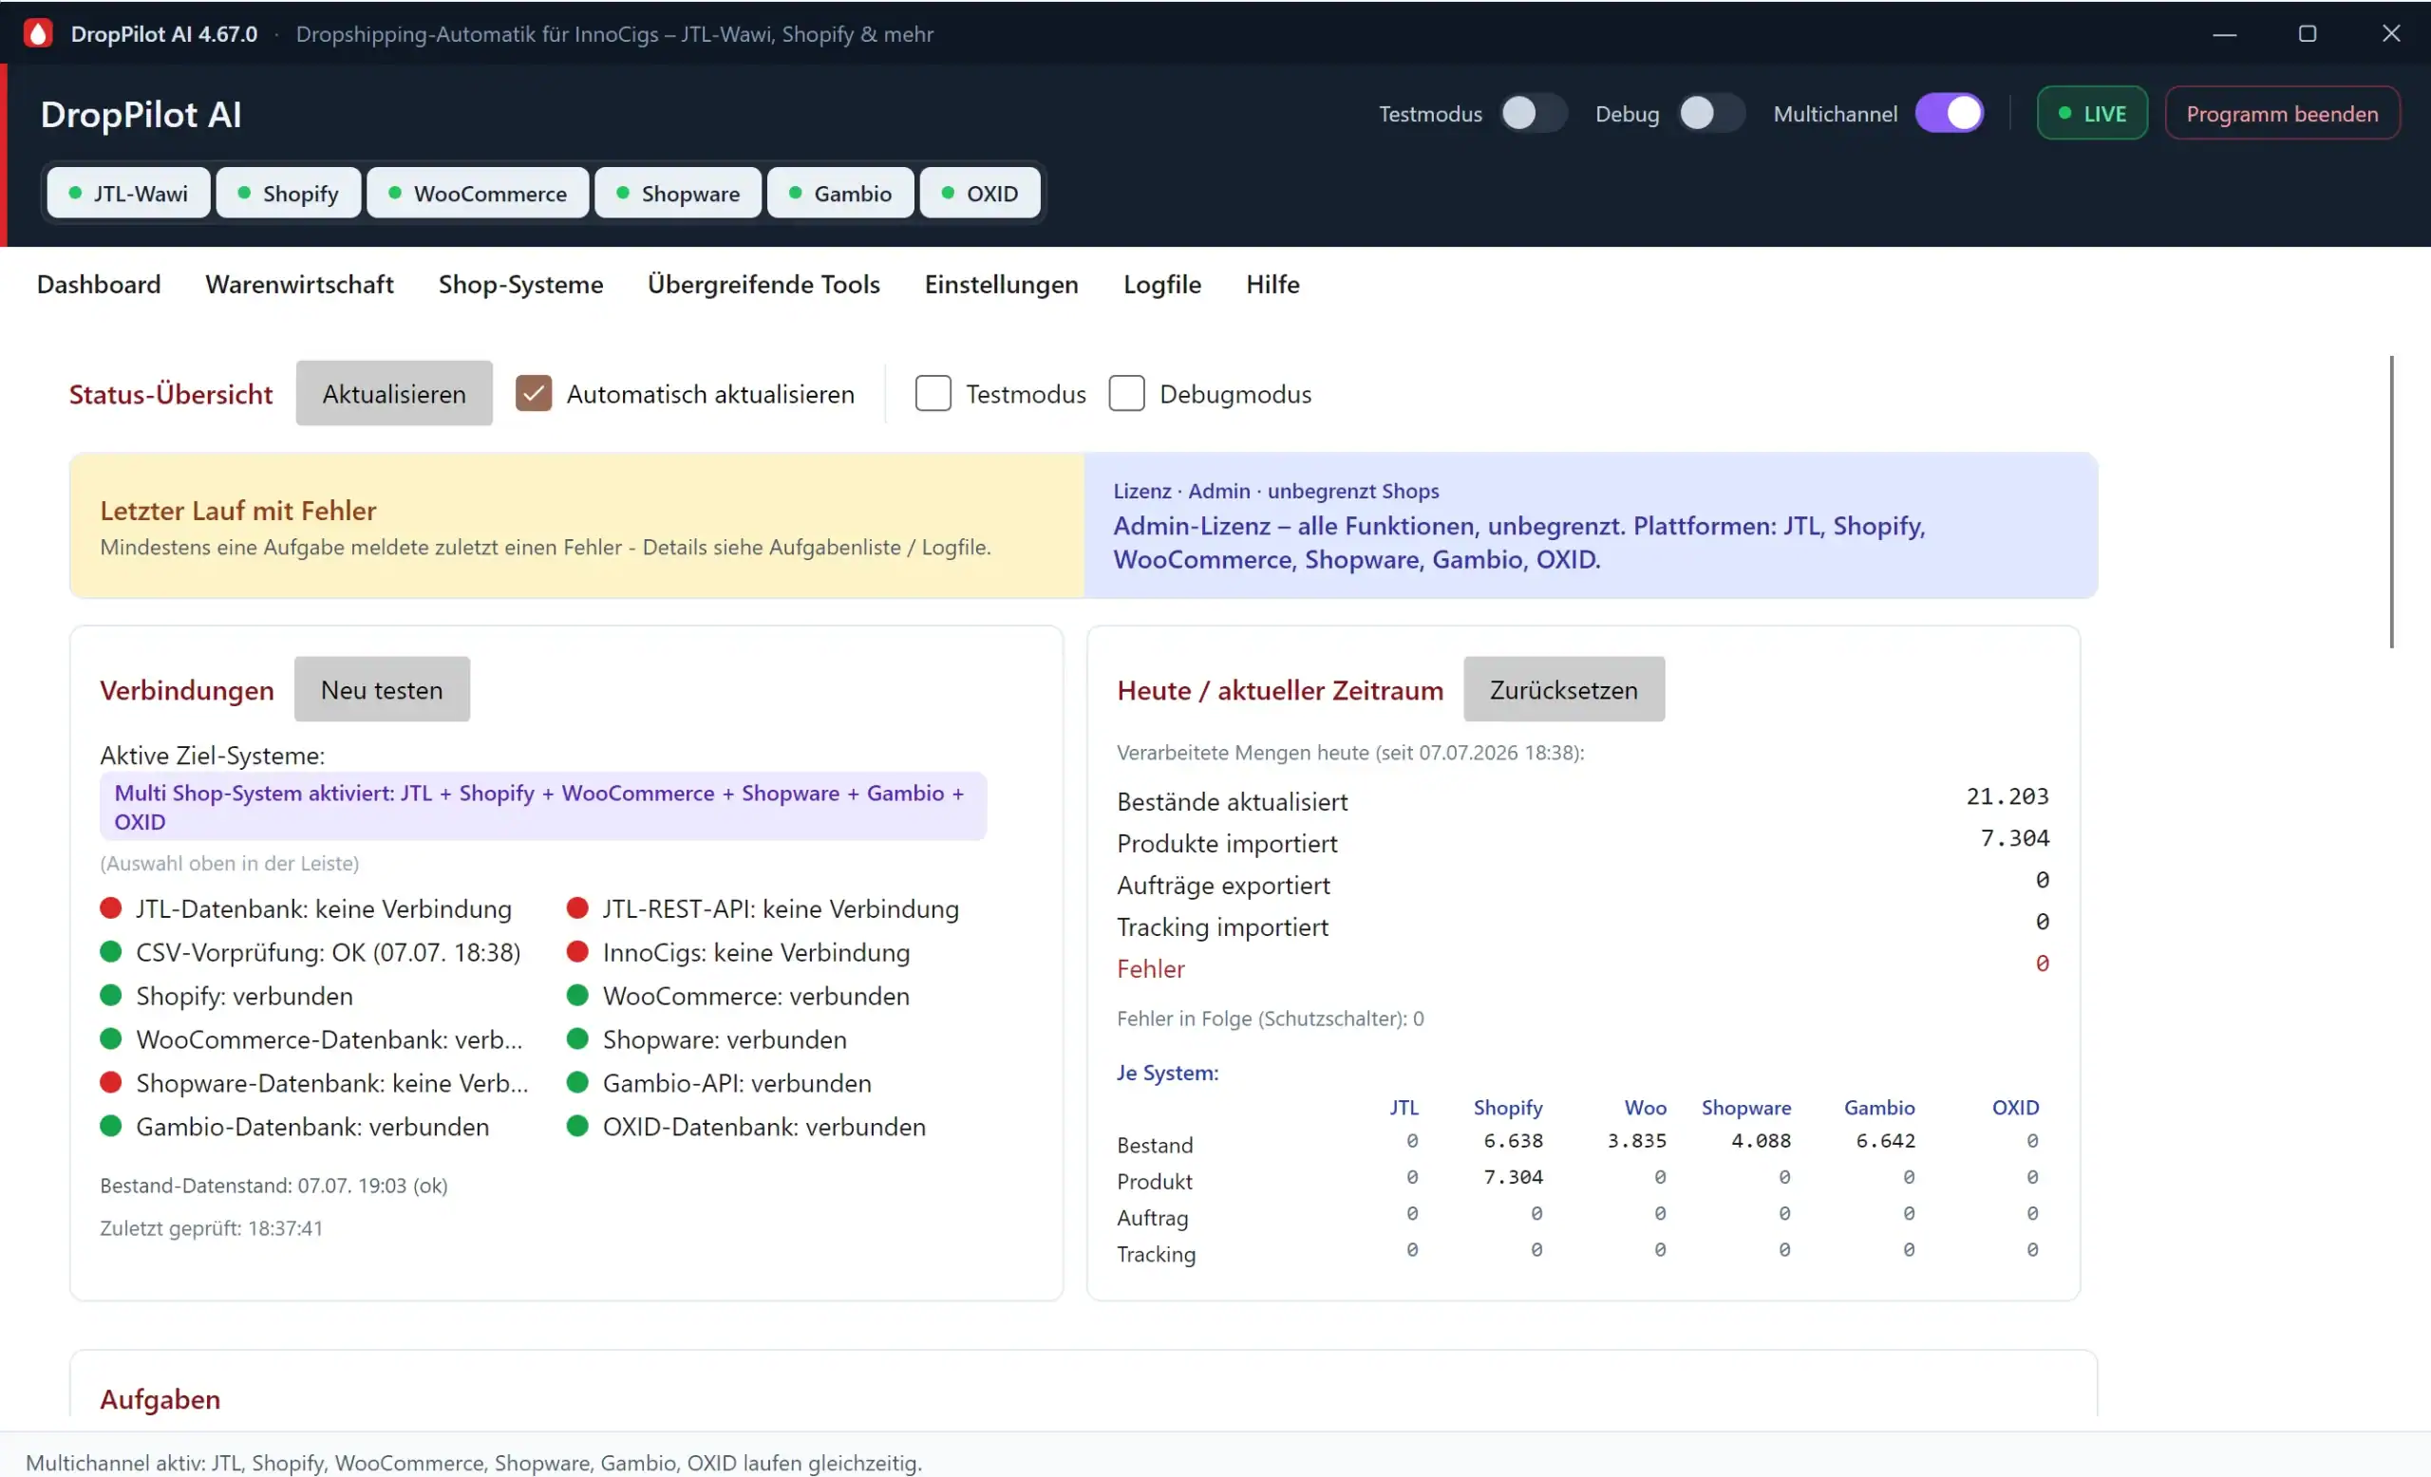This screenshot has width=2431, height=1477.
Task: Click the vertical scrollbar of the status page
Action: pos(2391,502)
